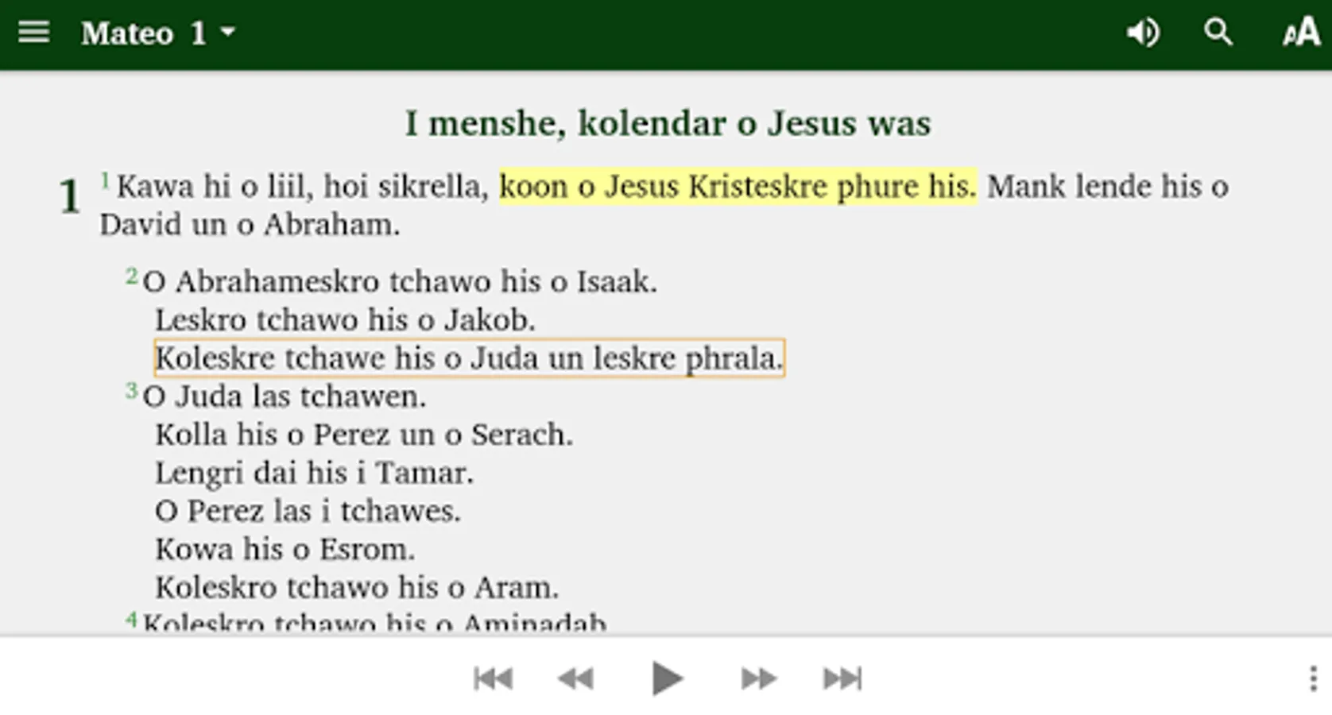Select the Mateo book name
The image size is (1332, 715).
pos(127,33)
